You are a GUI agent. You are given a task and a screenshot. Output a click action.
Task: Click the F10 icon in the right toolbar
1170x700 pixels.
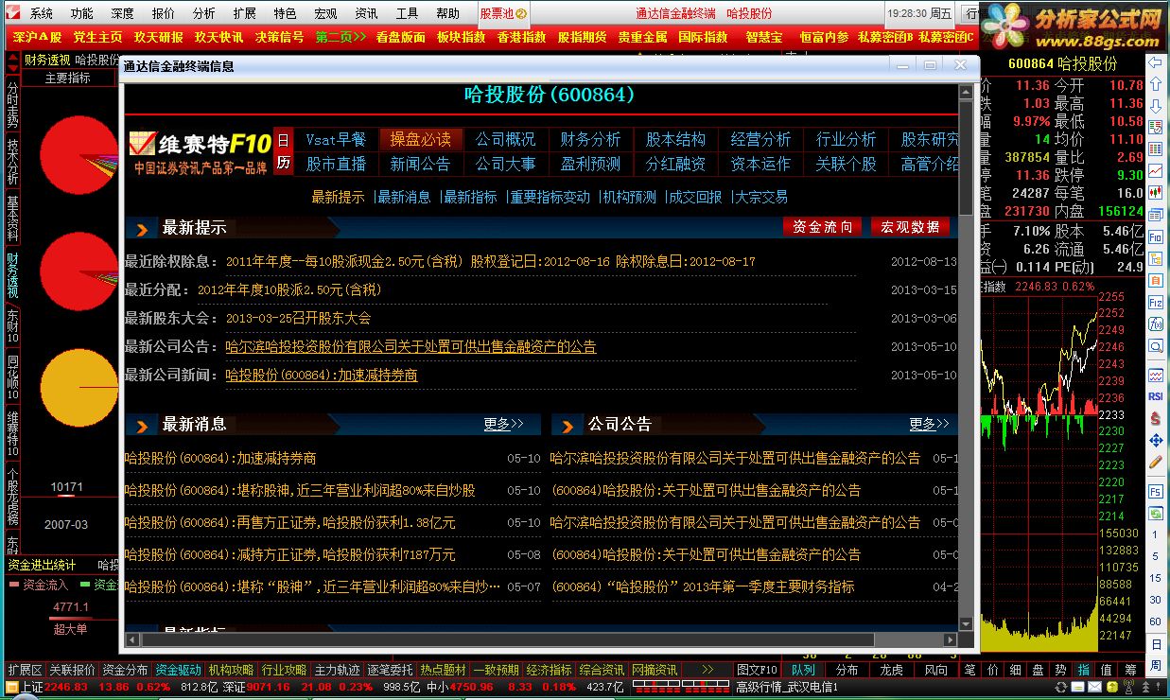pos(1155,236)
